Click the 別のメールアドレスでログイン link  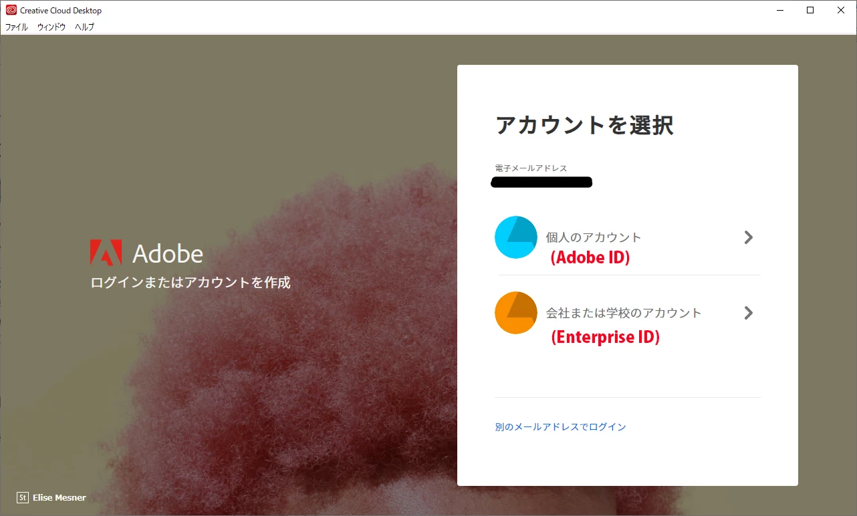560,426
